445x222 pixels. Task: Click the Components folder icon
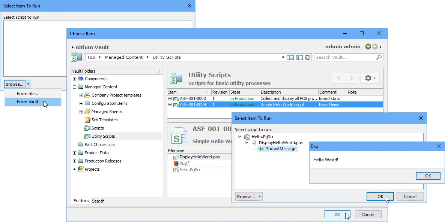[81, 79]
